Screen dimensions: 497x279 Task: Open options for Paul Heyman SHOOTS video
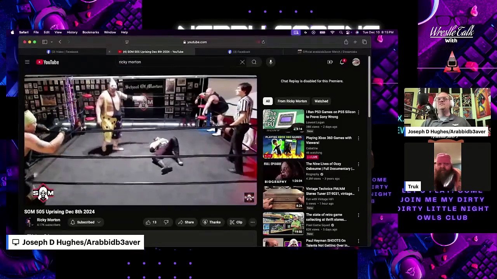(358, 241)
